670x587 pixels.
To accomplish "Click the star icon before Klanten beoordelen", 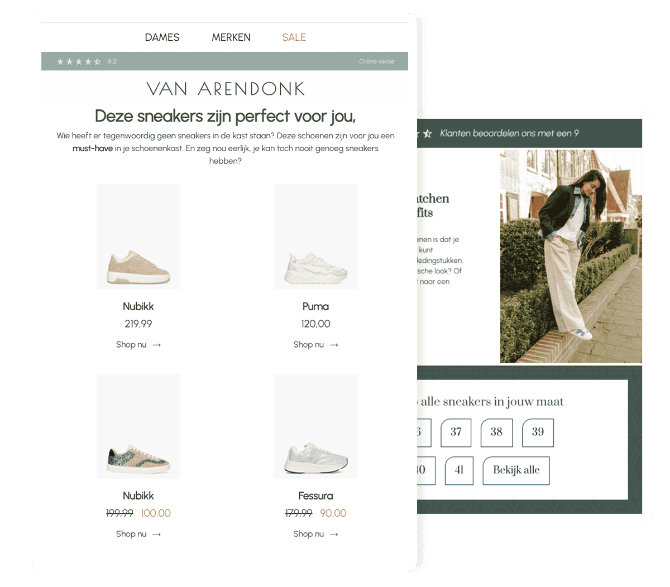I will 428,133.
